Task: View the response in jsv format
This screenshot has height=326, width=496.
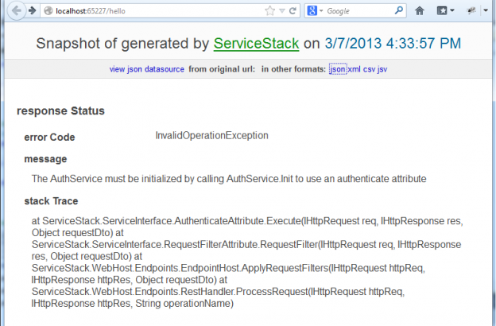Action: coord(383,70)
